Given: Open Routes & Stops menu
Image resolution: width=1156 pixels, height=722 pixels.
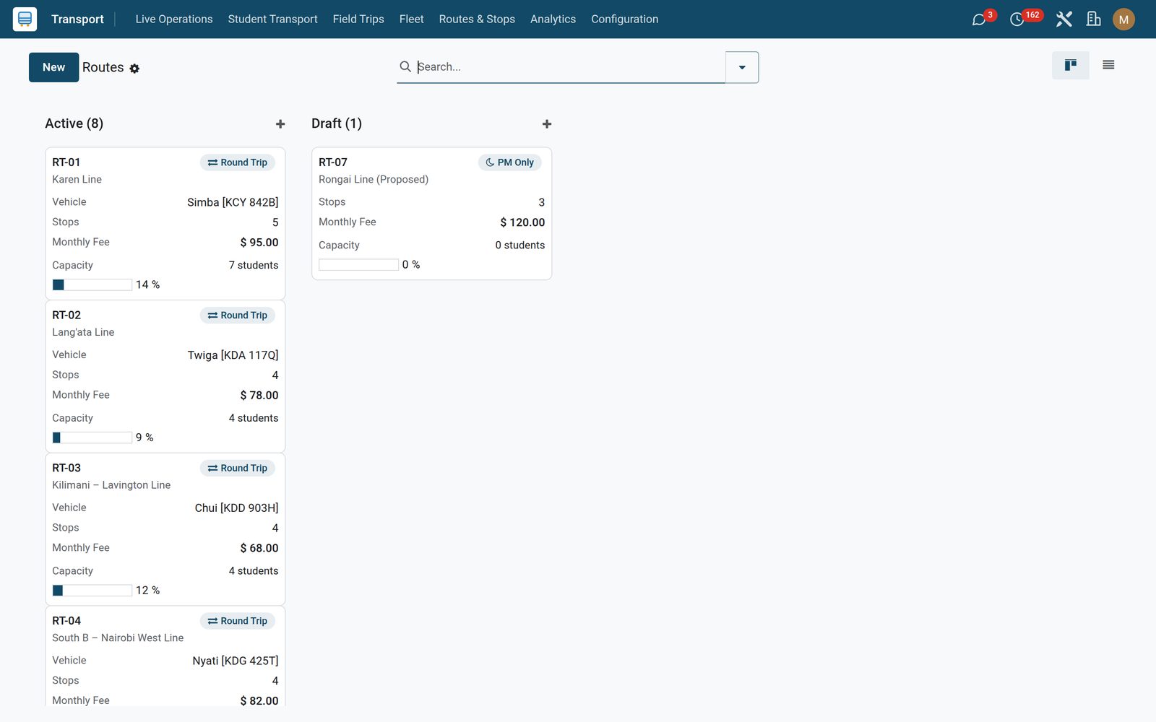Looking at the screenshot, I should [x=477, y=19].
